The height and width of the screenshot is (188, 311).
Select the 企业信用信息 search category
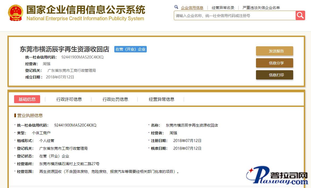192,8
